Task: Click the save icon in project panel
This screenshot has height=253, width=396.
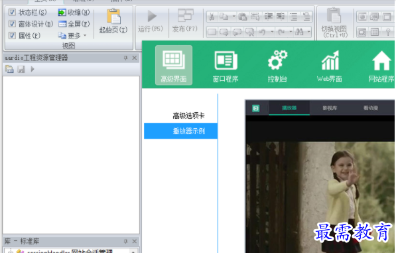Action: click(21, 69)
